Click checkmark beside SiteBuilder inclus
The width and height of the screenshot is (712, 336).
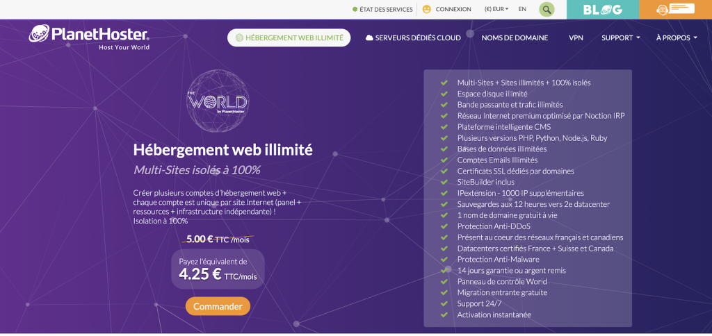click(x=444, y=182)
